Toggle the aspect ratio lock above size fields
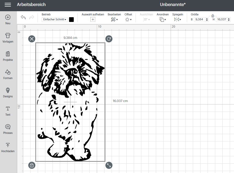This screenshot has height=173, width=234. pos(213,16)
